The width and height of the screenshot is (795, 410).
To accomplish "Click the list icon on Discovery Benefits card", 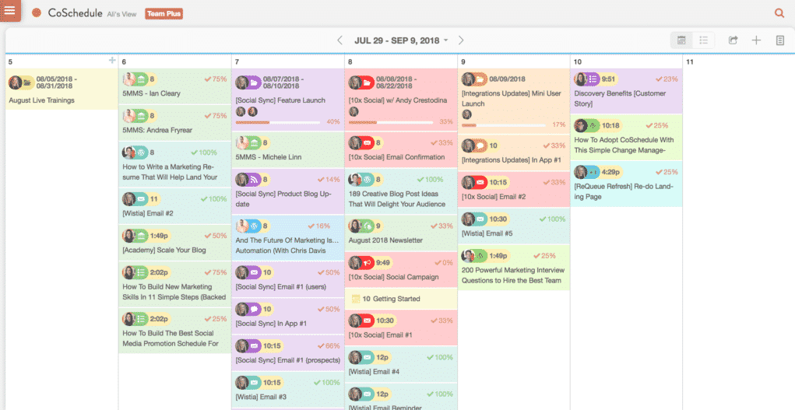I will tap(593, 79).
